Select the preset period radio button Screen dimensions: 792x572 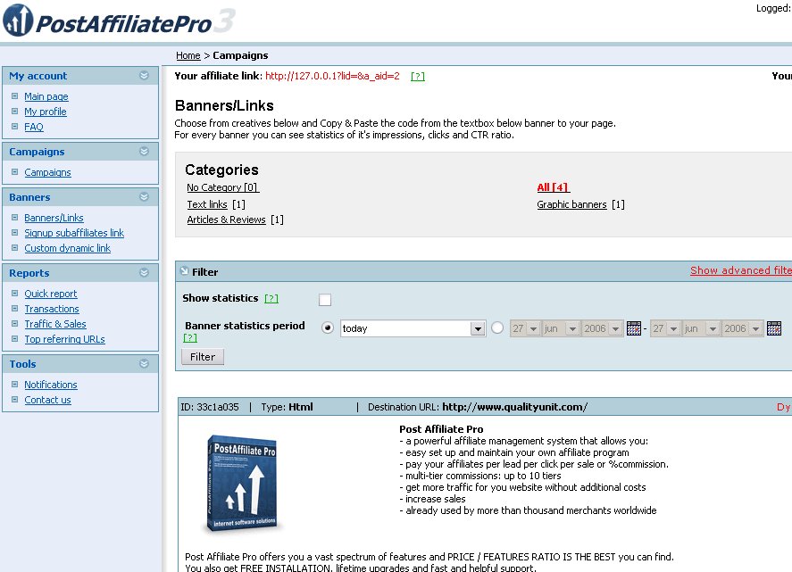[328, 328]
